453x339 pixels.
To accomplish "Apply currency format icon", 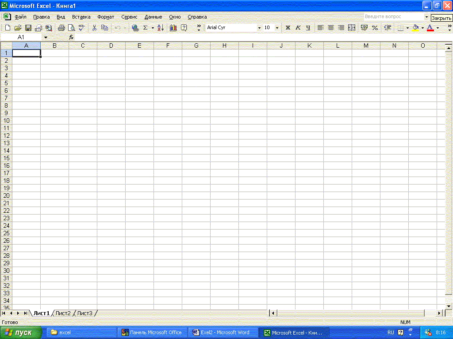I will 365,28.
